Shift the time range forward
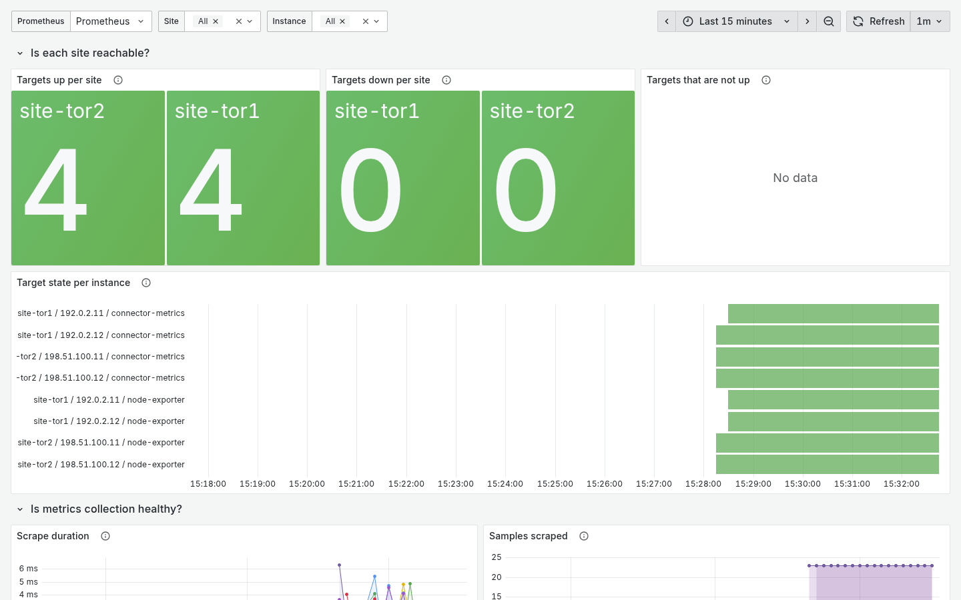The width and height of the screenshot is (961, 600). coord(808,21)
